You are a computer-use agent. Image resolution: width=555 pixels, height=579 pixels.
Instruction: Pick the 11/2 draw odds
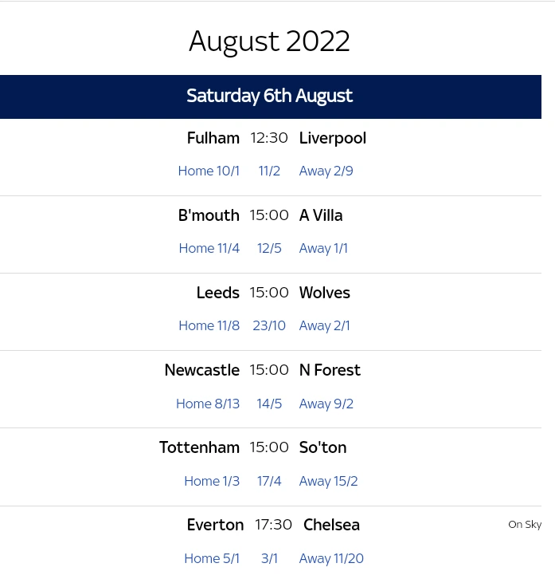269,171
